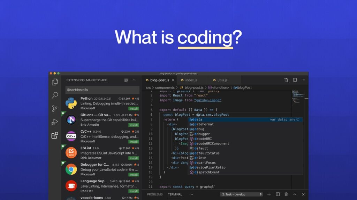Split the editor to the right
The width and height of the screenshot is (357, 200).
(x=295, y=80)
